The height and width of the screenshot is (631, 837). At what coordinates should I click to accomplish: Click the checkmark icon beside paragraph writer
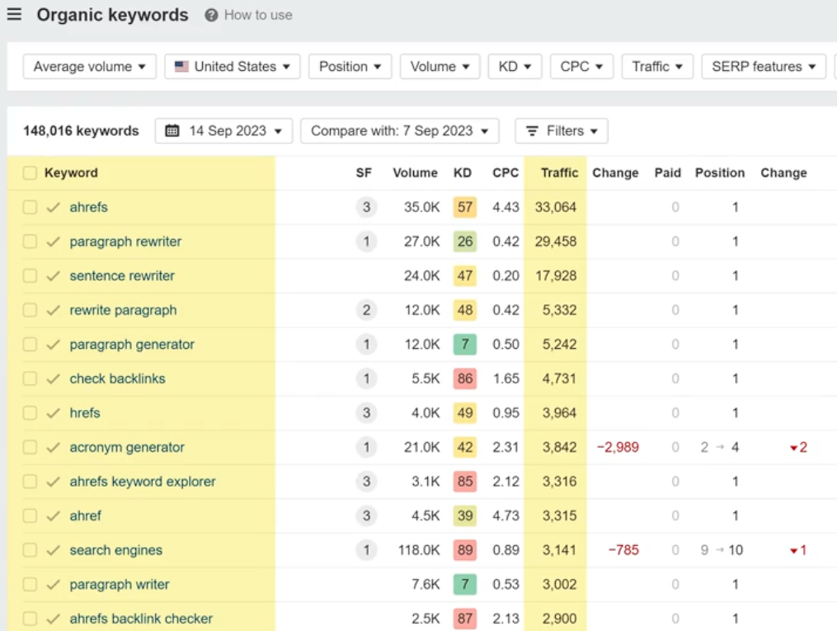[53, 585]
